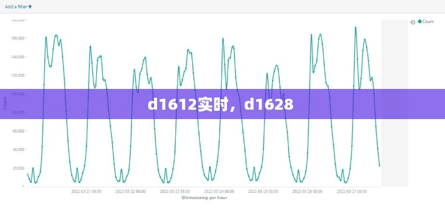Click the green Count legend color dot
Image resolution: width=445 pixels, height=208 pixels.
420,21
